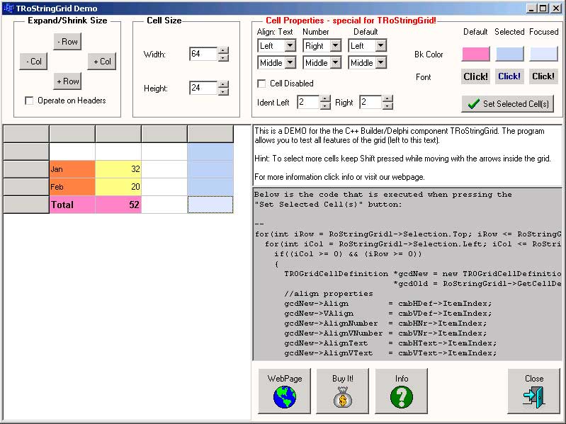Click into the Width input field
Screen dimensions: 566x424
[x=203, y=54]
